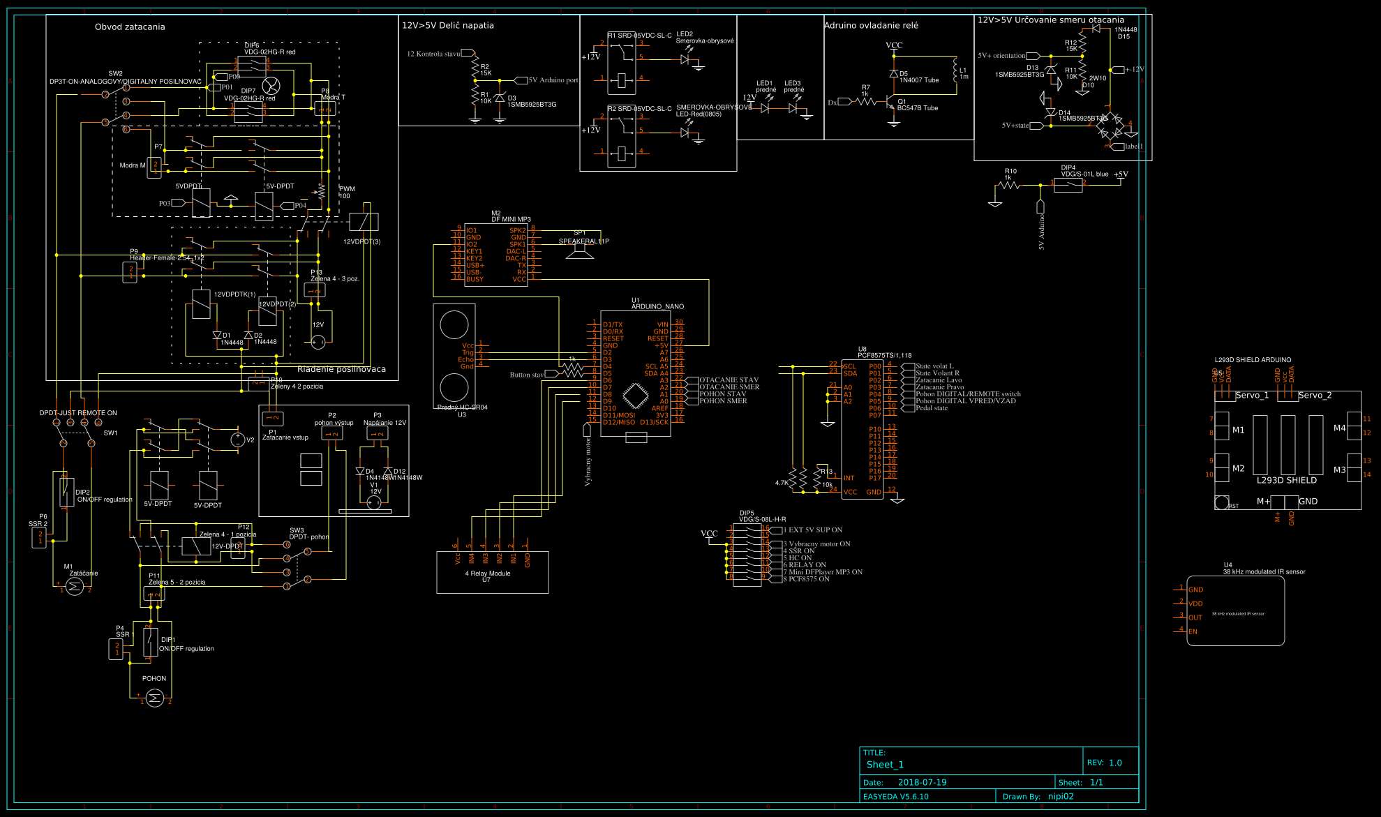Click the HC-SR04 upper transducer circle
Viewport: 1381px width, 817px height.
pos(454,324)
